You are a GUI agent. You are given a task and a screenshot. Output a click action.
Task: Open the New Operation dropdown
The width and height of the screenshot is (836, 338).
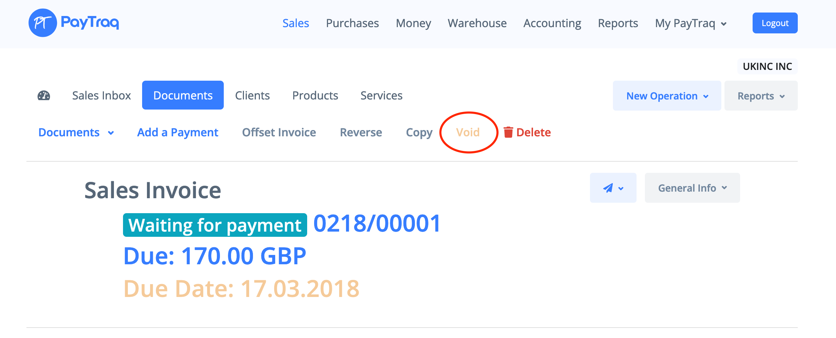(x=667, y=96)
